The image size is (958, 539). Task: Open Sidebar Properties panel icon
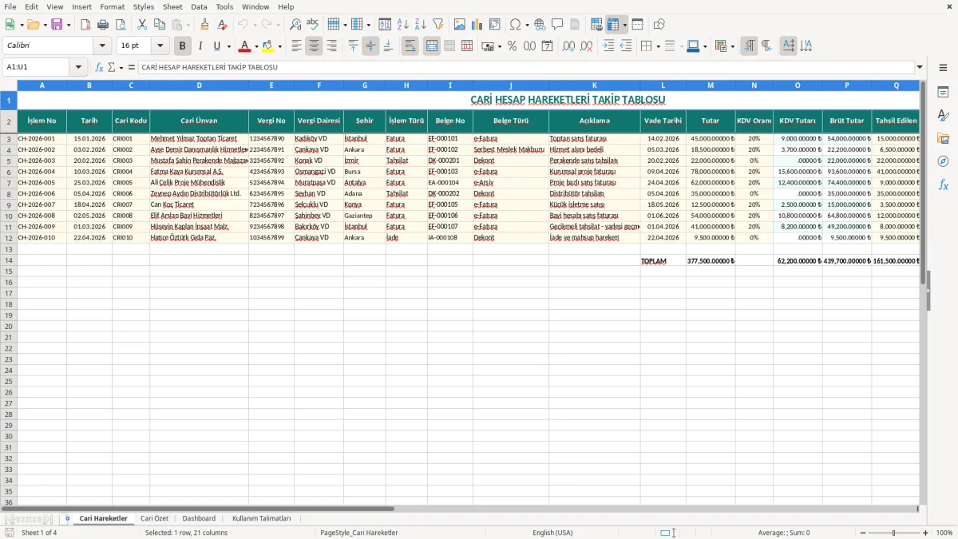click(x=943, y=92)
